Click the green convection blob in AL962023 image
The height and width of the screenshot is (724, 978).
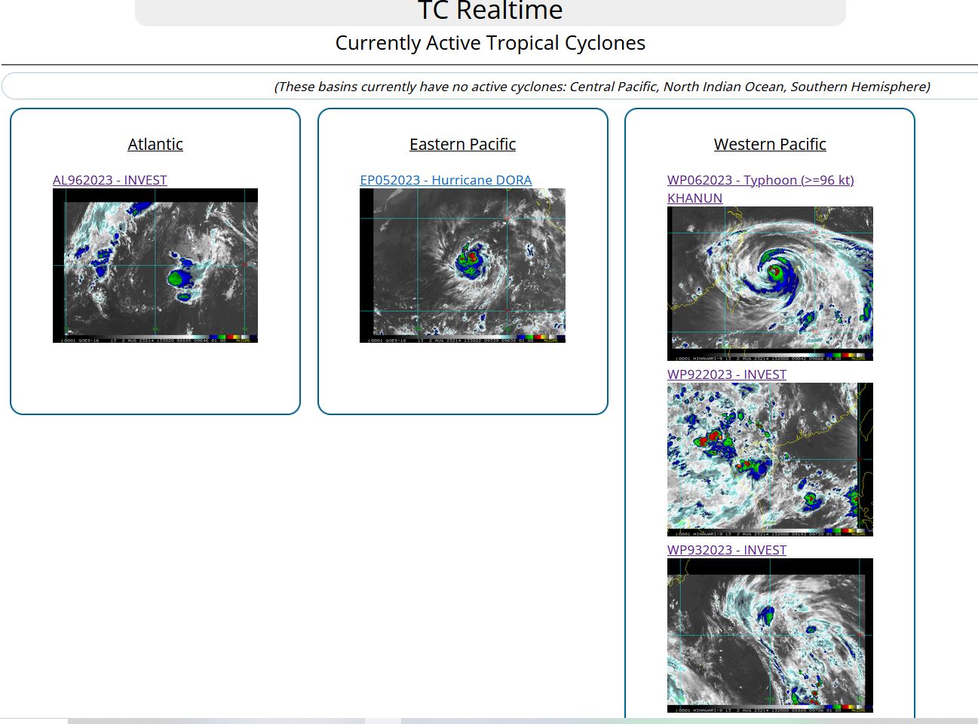click(178, 278)
